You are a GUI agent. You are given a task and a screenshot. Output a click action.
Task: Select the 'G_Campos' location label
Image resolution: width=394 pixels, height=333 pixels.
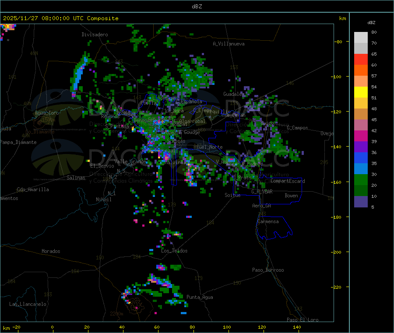297,128
